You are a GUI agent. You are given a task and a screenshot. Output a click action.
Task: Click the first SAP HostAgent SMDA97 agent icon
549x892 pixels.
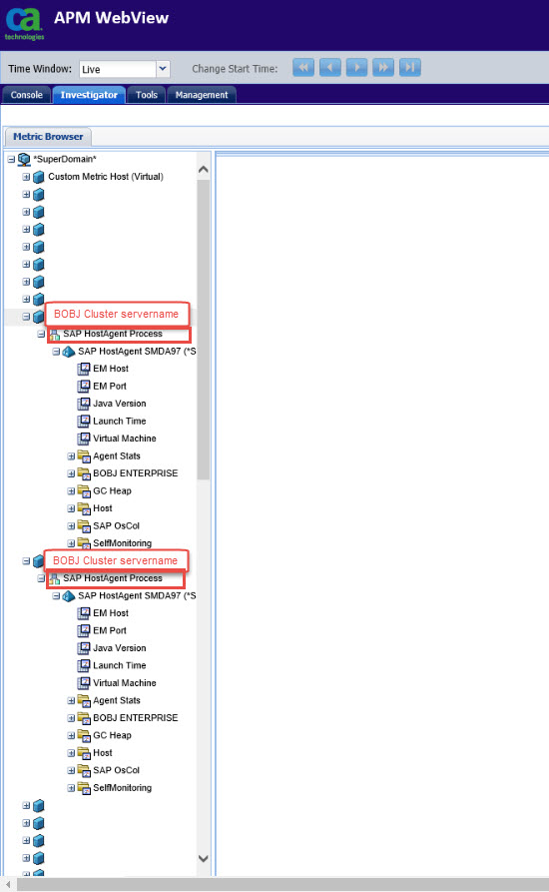coord(69,352)
